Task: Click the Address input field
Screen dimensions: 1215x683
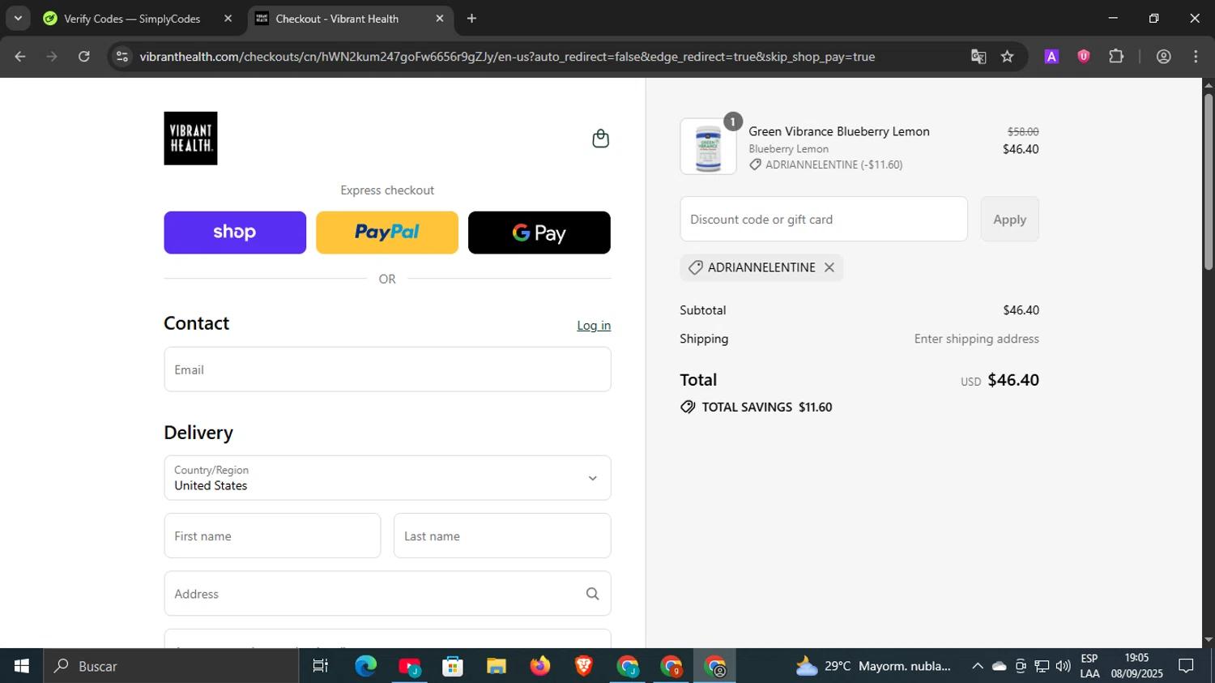Action: point(387,594)
